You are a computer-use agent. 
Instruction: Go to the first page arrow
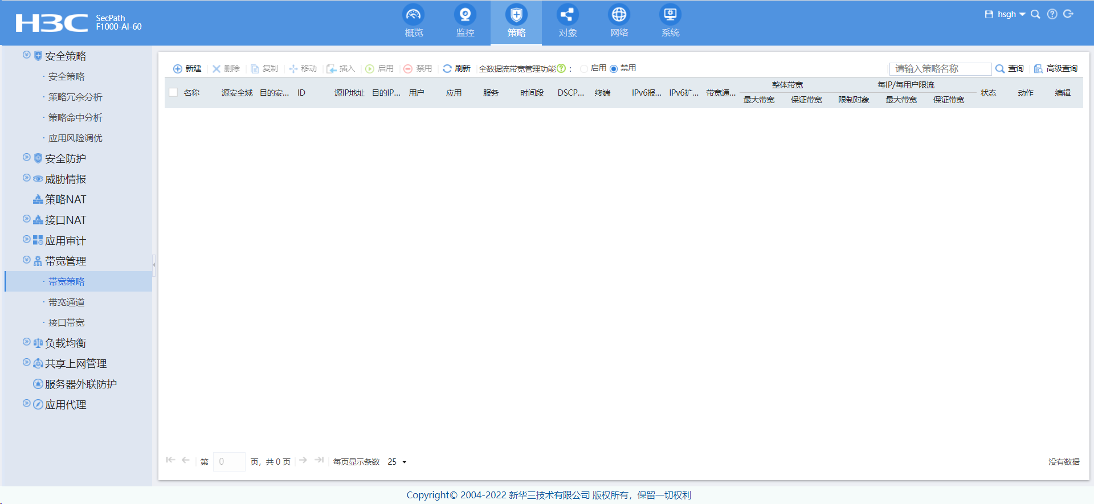pos(170,460)
